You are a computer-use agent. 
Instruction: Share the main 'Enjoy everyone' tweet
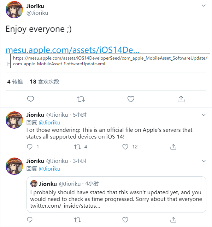[x=181, y=99]
